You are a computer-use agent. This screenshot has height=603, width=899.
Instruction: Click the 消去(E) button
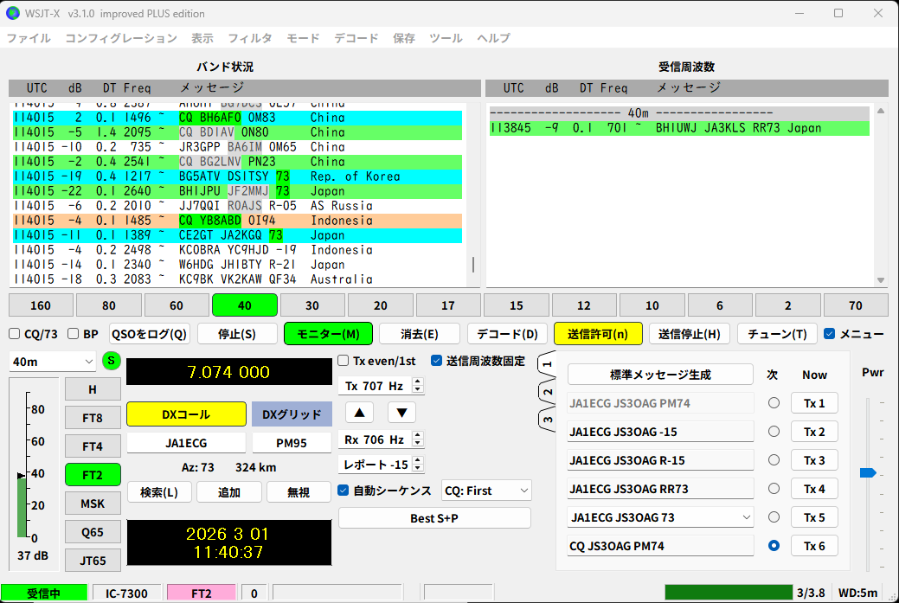(419, 334)
